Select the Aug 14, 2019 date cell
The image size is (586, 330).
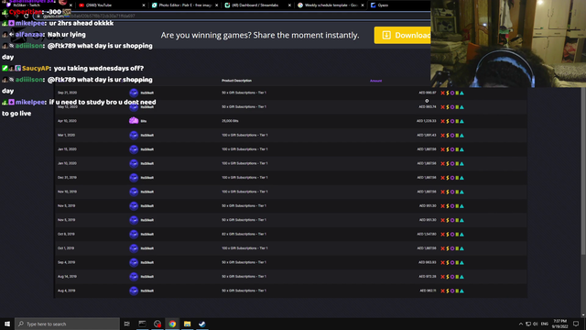click(67, 277)
